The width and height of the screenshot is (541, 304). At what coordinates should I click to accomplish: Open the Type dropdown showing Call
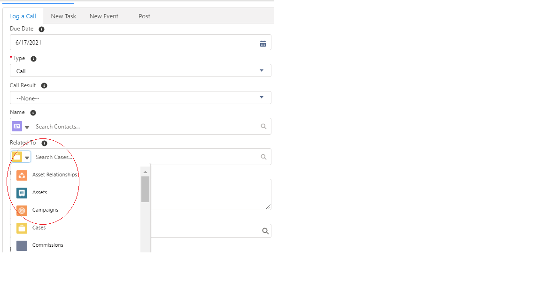pos(261,70)
